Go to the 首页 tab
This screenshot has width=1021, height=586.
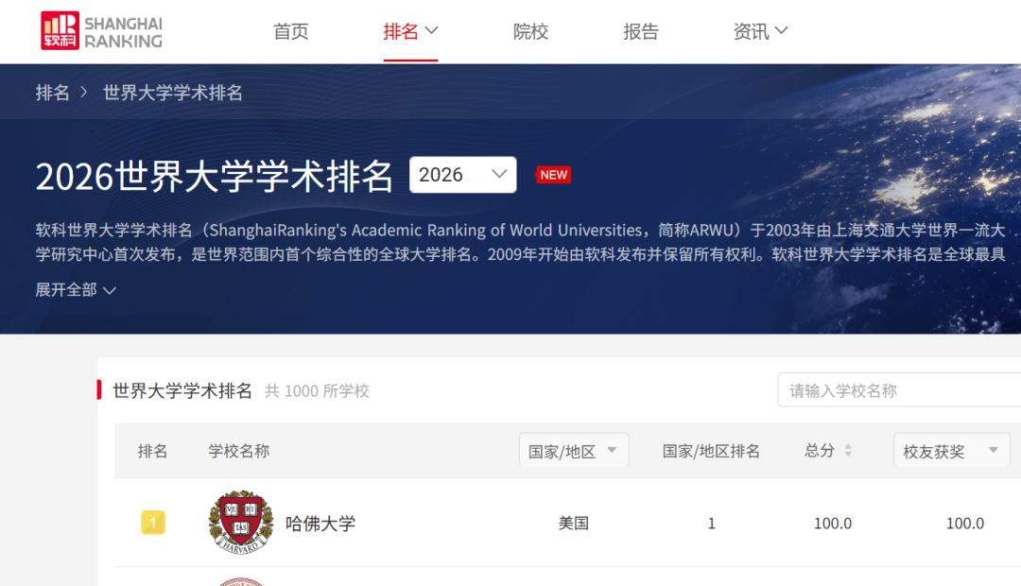coord(290,31)
